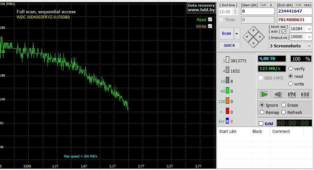This screenshot has width=314, height=170.
Task: Choose the Refresh error action
Action: (283, 112)
